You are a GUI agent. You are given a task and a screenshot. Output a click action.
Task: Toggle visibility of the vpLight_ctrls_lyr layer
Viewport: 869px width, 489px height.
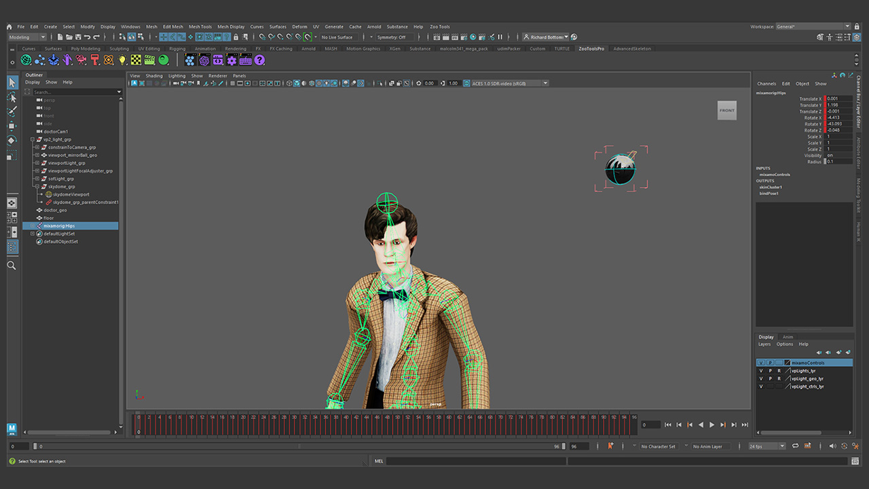point(761,386)
